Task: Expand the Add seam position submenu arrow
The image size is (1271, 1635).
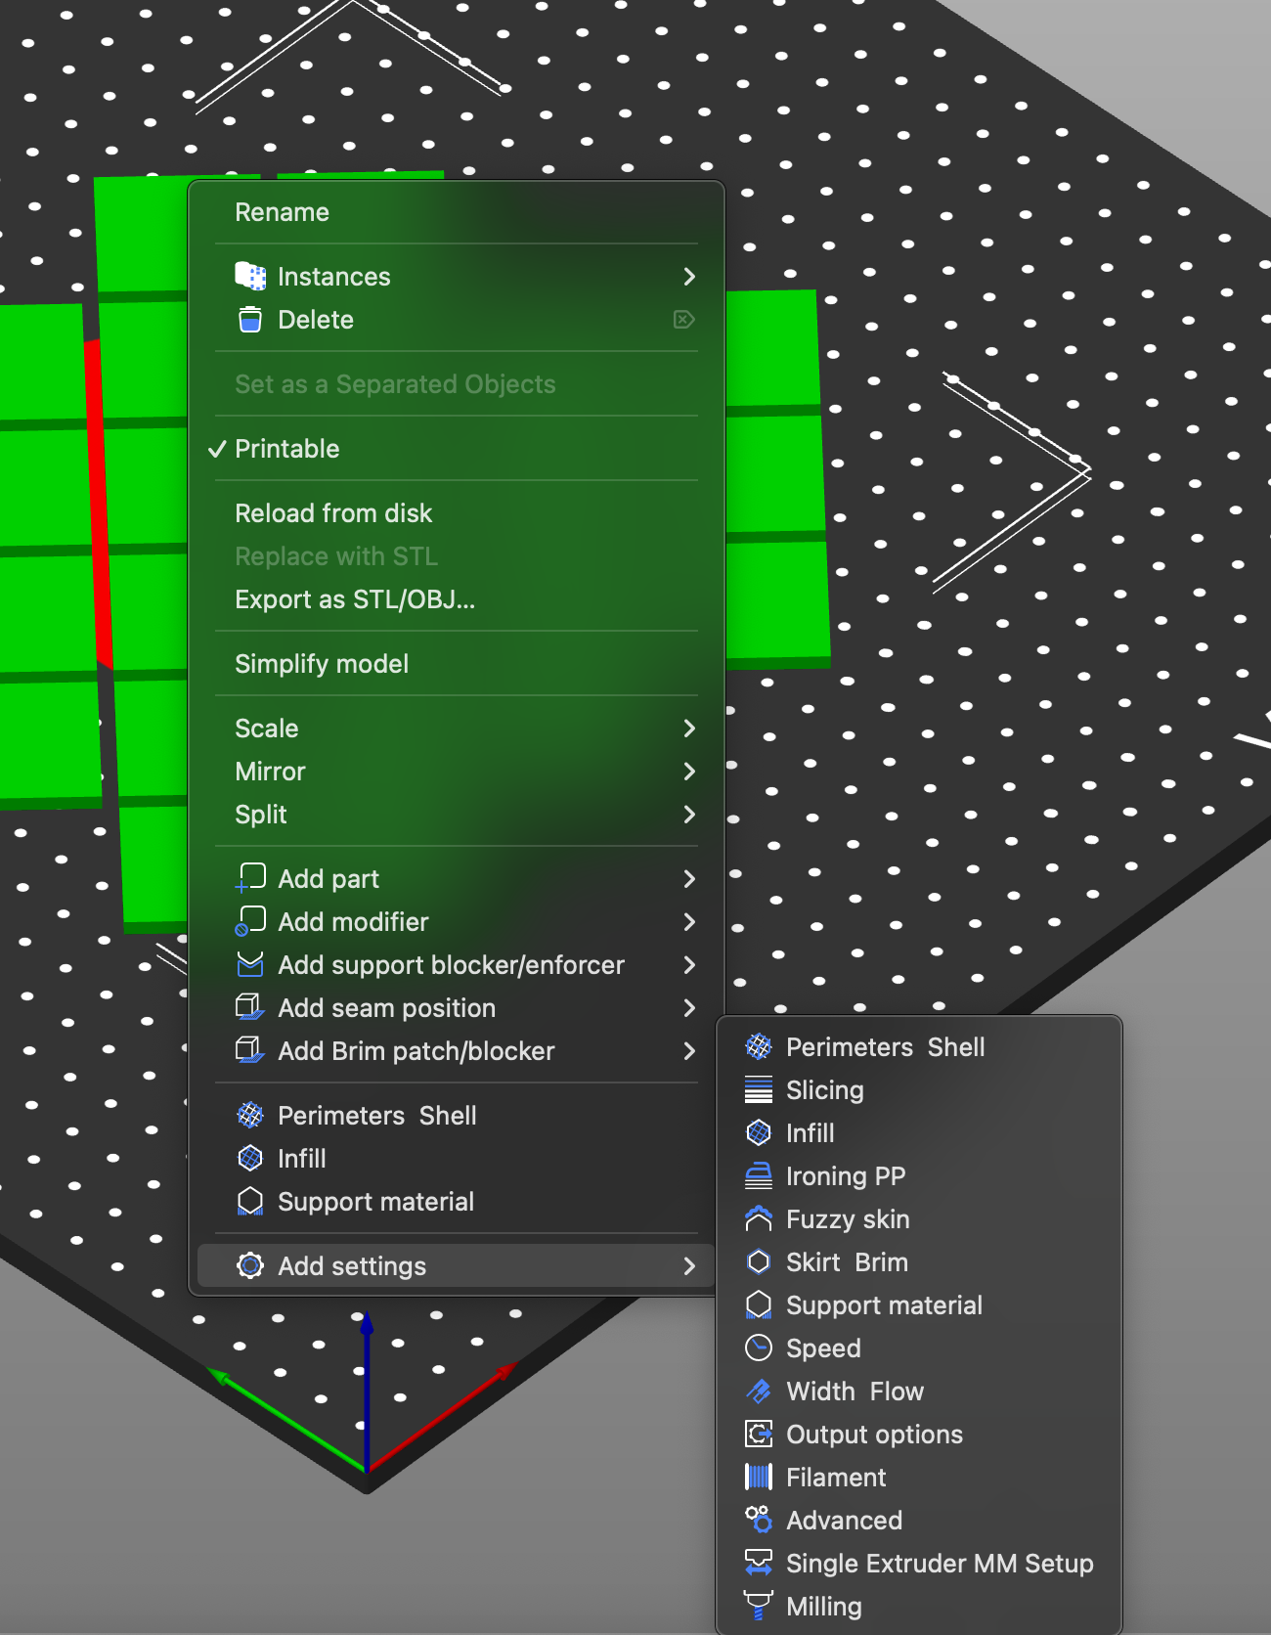Action: click(x=689, y=1008)
